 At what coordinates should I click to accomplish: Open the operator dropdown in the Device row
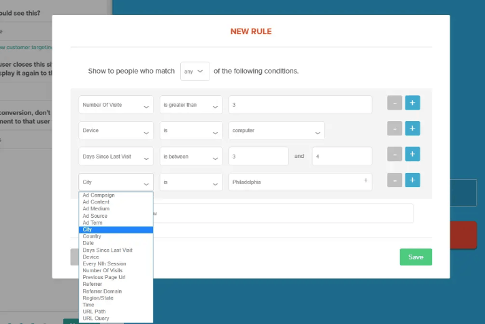[191, 131]
